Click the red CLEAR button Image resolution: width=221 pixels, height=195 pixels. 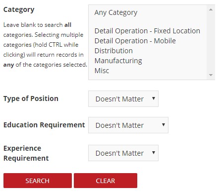point(106,181)
